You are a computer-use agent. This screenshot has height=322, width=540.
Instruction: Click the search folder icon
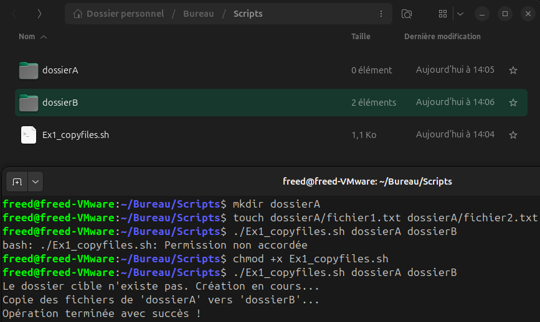click(x=407, y=14)
